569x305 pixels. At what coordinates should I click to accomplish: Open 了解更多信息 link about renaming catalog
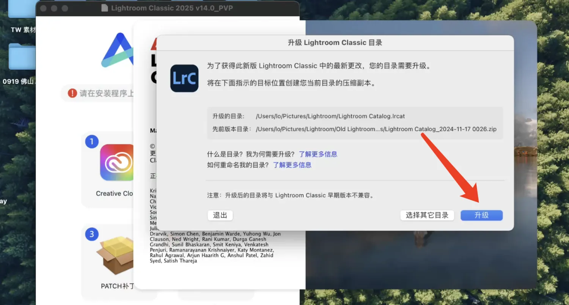click(x=292, y=165)
